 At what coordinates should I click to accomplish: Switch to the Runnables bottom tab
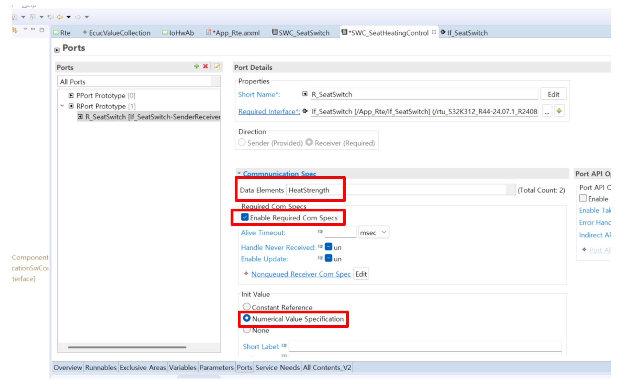coord(101,368)
